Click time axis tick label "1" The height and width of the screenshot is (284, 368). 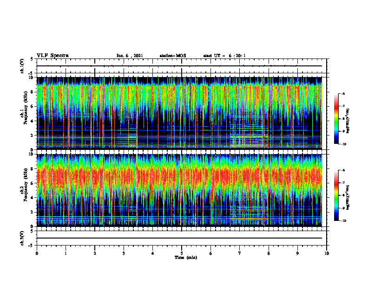[66, 253]
